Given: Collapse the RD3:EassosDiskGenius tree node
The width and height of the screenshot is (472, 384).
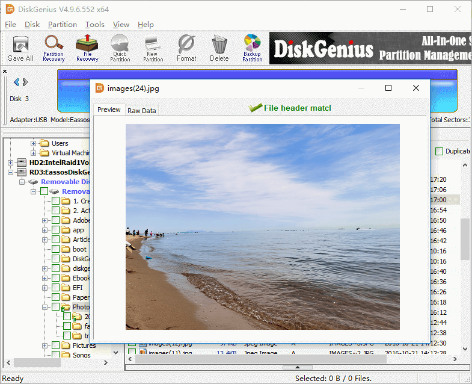Looking at the screenshot, I should coord(11,172).
